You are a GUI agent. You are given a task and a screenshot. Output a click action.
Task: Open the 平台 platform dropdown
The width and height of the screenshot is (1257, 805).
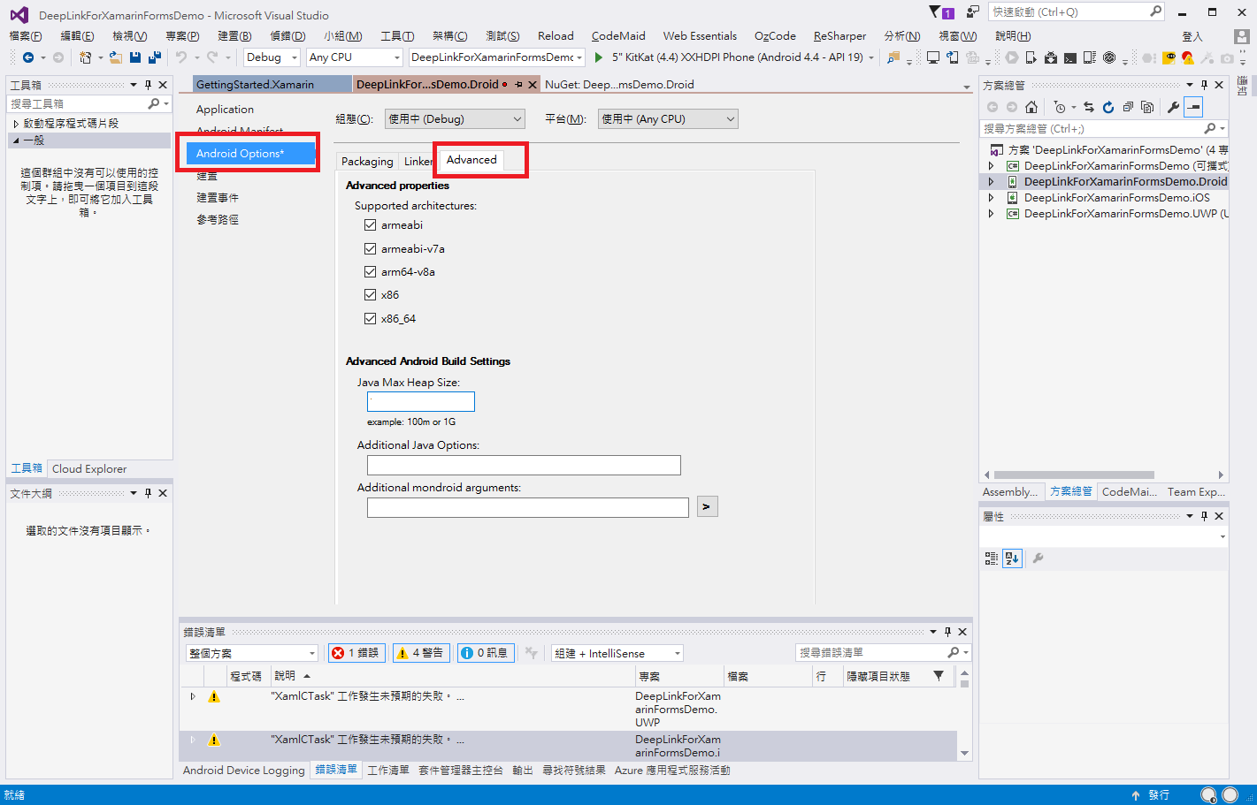668,119
